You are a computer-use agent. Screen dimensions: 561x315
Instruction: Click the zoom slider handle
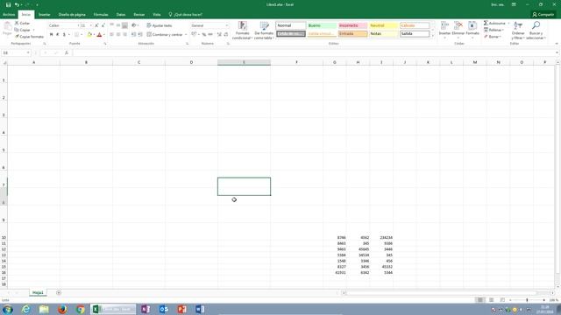pyautogui.click(x=527, y=300)
